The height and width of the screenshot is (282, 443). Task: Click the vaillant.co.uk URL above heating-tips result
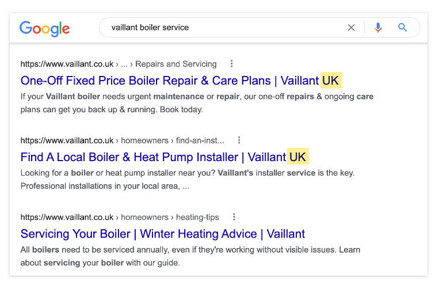(67, 217)
